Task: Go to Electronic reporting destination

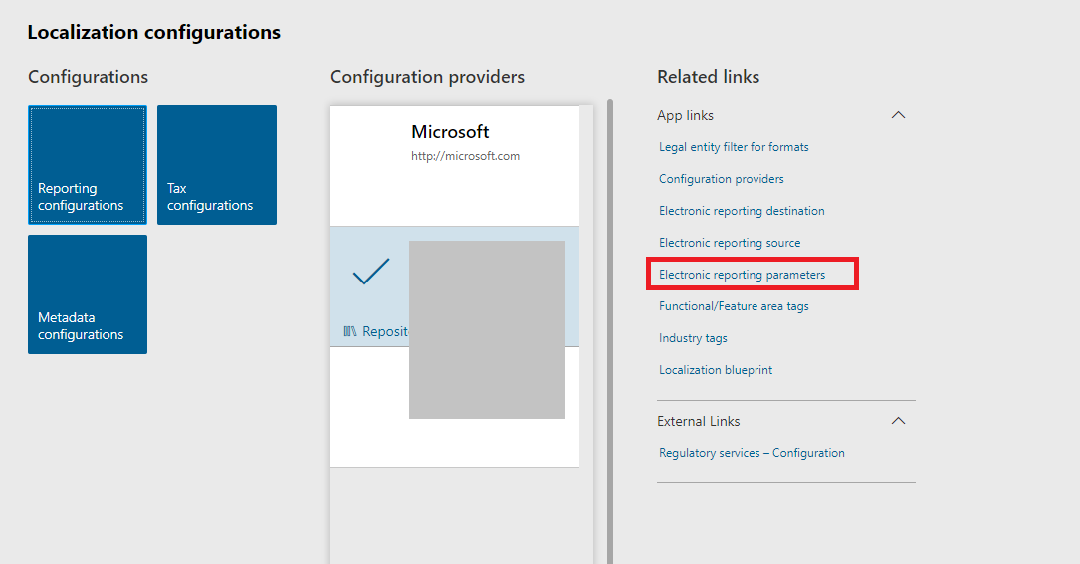Action: [x=742, y=211]
